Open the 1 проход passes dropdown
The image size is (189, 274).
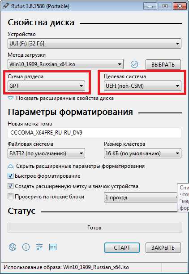click(141, 198)
